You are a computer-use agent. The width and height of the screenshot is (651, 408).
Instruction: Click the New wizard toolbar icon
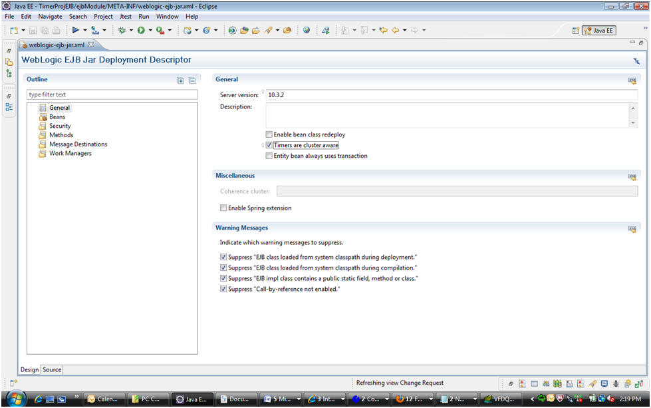pyautogui.click(x=14, y=31)
